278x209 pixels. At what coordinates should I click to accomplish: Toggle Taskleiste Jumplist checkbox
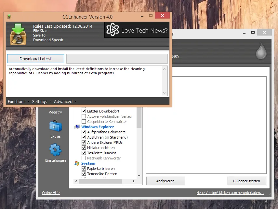click(x=84, y=153)
